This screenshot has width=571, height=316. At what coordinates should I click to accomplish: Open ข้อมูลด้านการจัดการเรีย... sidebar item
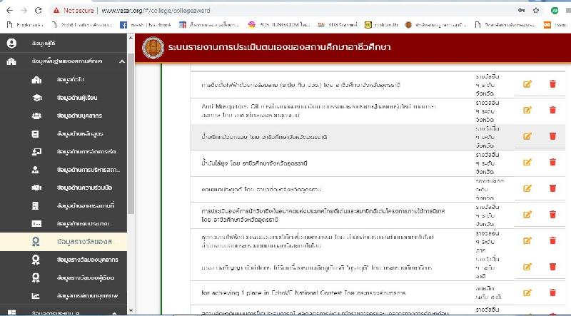(x=64, y=152)
